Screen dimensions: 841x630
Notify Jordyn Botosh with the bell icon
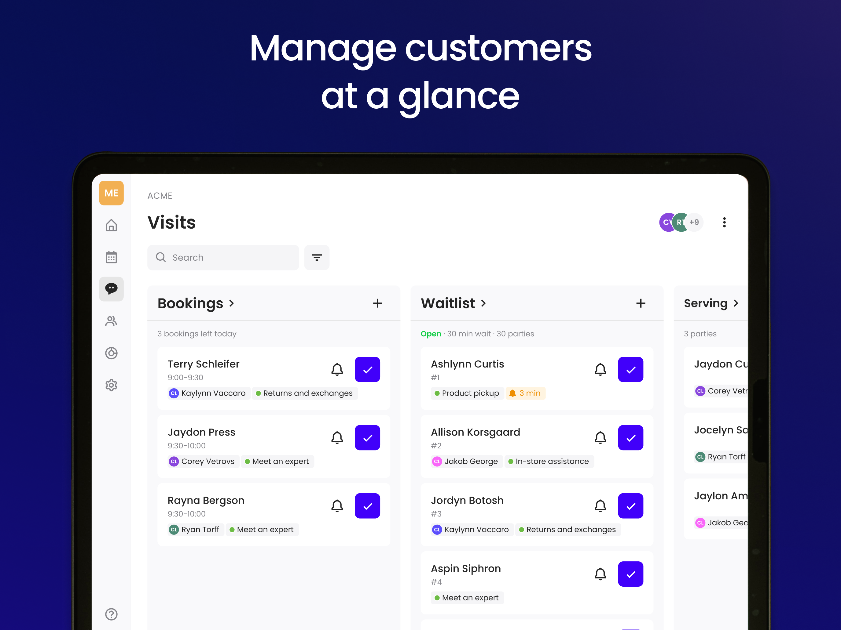[x=600, y=506]
